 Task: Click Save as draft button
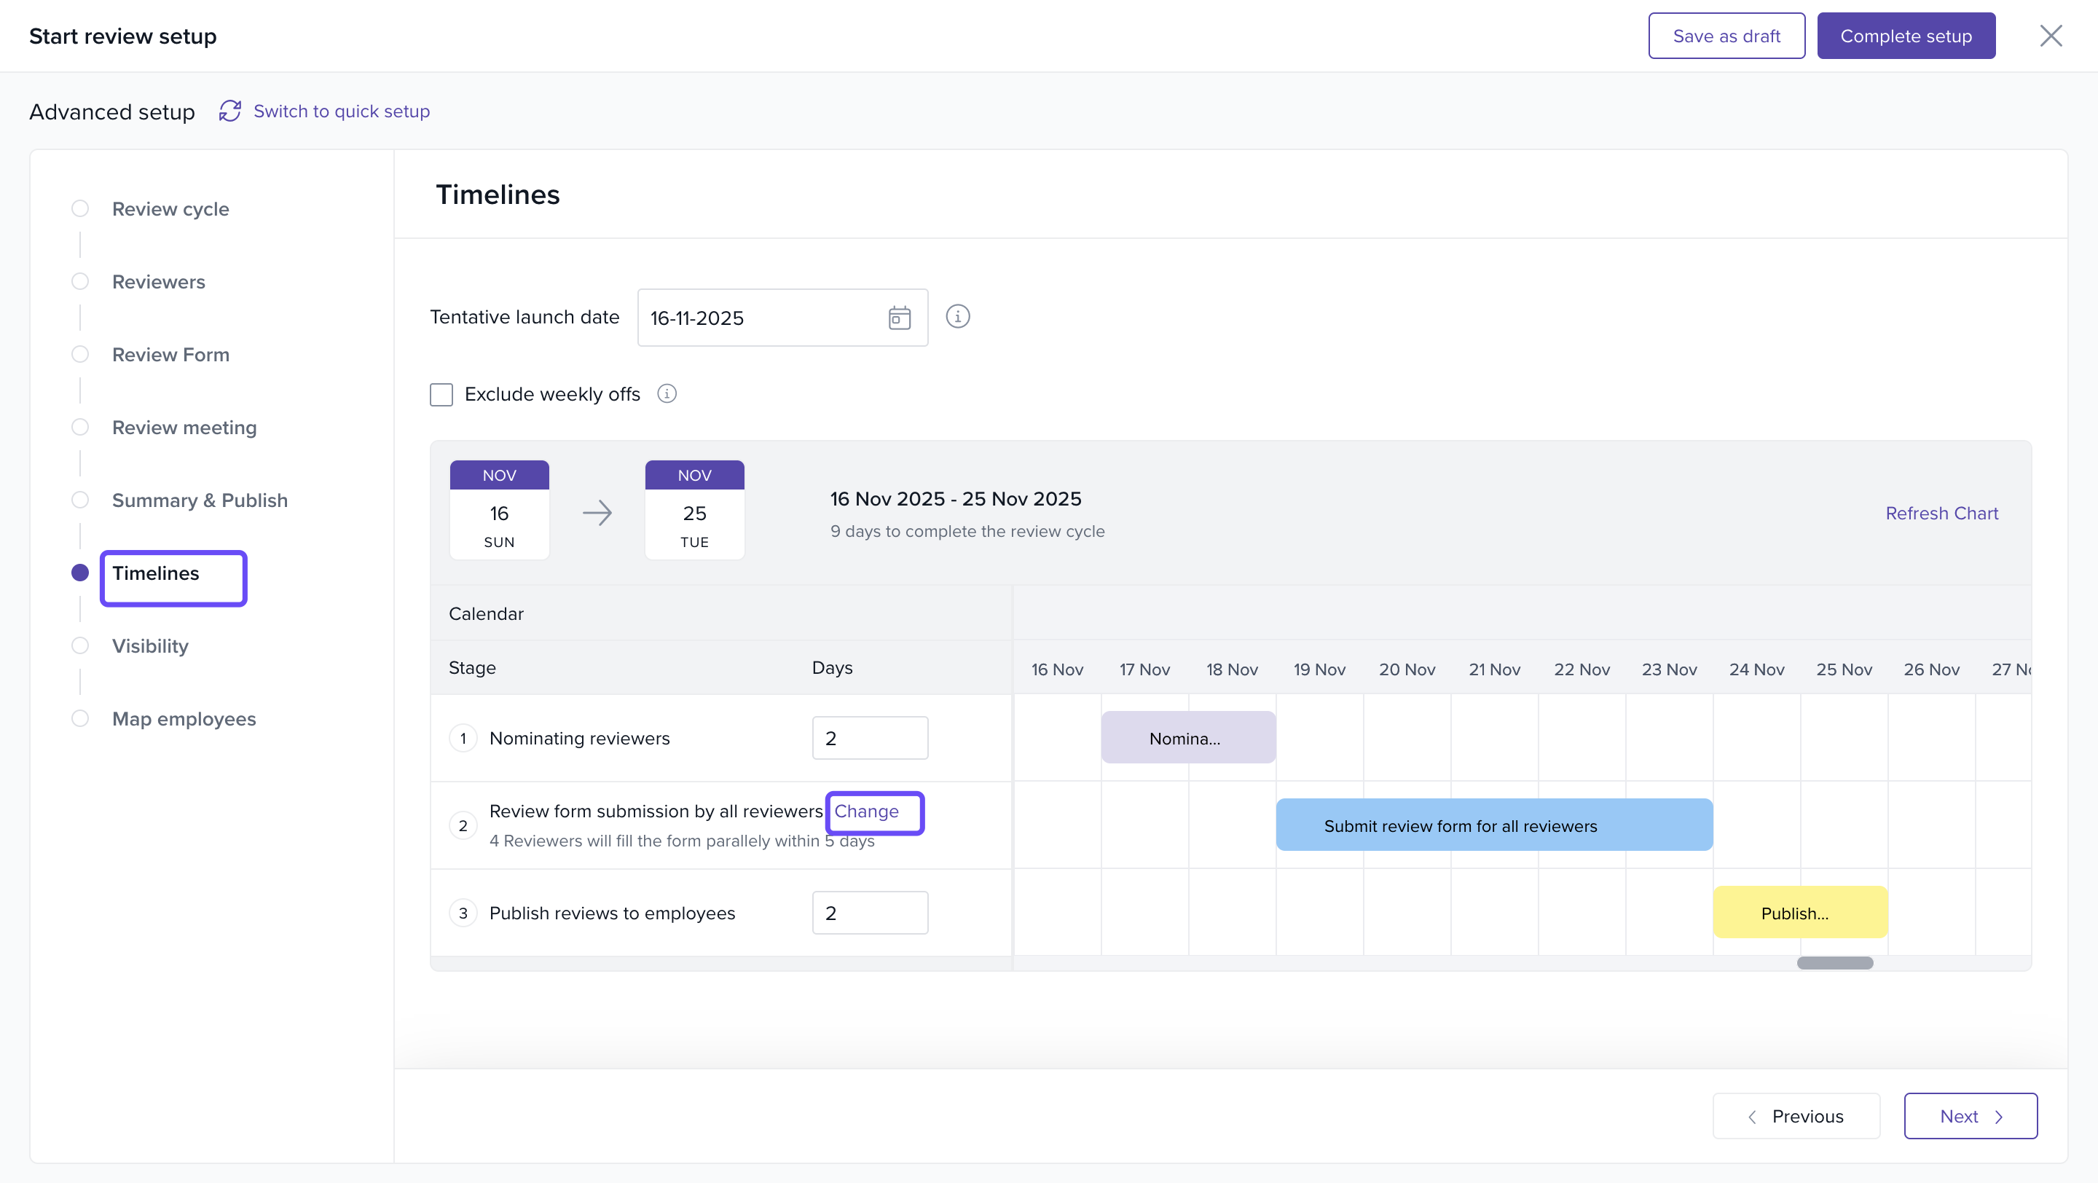[x=1726, y=36]
